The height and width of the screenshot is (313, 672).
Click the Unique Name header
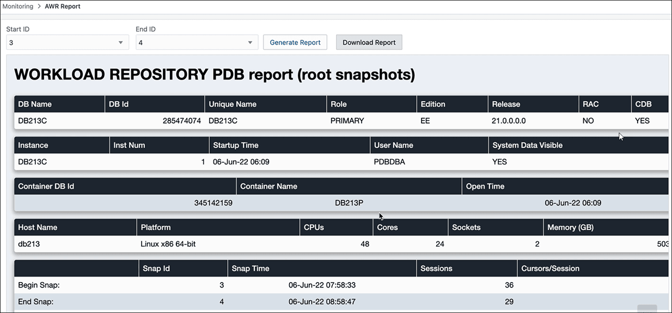point(266,104)
